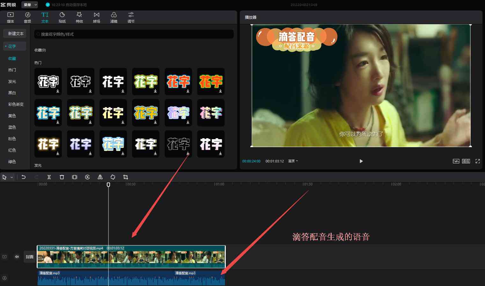Download the orange-green outlined 花字 style

220,91
